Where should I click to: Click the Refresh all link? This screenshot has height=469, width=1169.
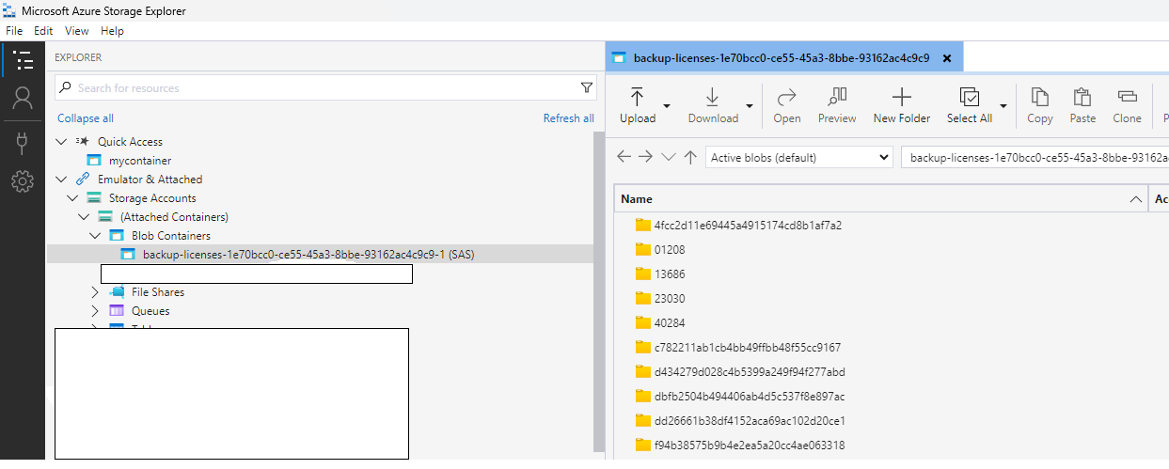point(569,118)
